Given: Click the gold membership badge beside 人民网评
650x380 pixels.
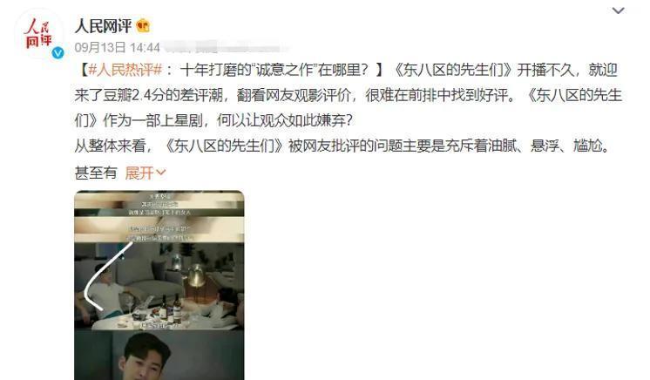Looking at the screenshot, I should pyautogui.click(x=143, y=26).
